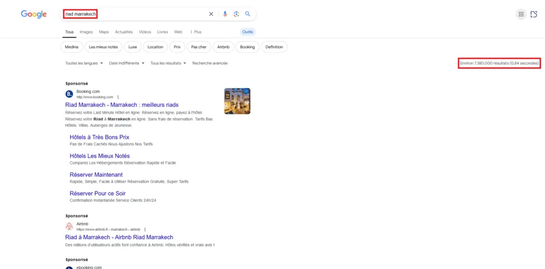
Task: Click the airbnb.fr marrakech breadcrumb URL
Action: point(108,229)
